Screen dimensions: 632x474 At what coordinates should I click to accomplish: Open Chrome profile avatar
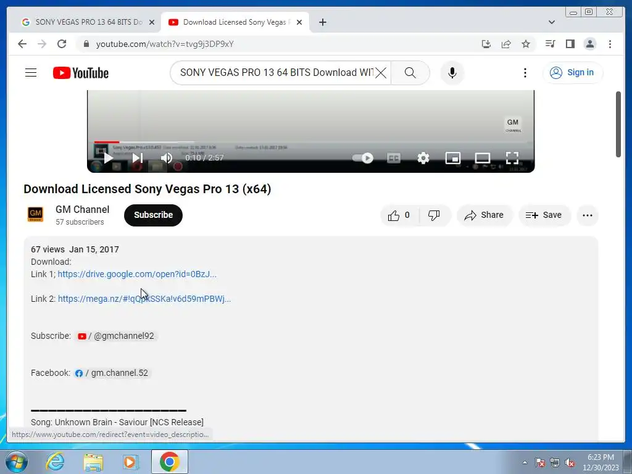tap(589, 44)
